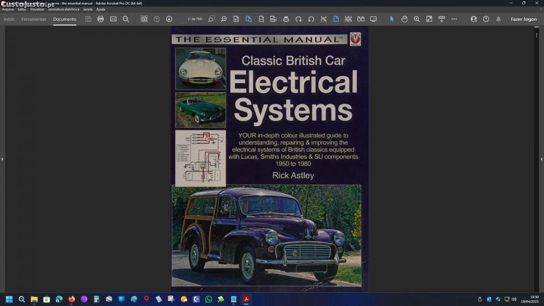Screen dimensions: 544x306
Task: Click the email envelope icon
Action: 113,19
